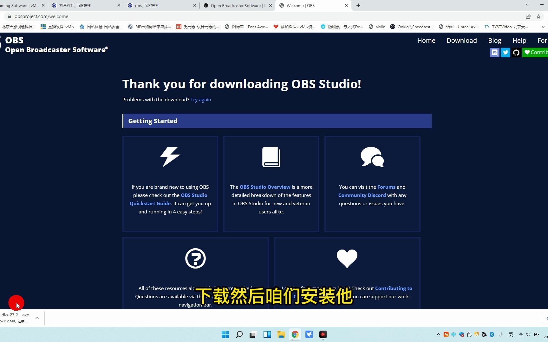Image resolution: width=548 pixels, height=342 pixels.
Task: Open the Forums link
Action: tap(386, 187)
